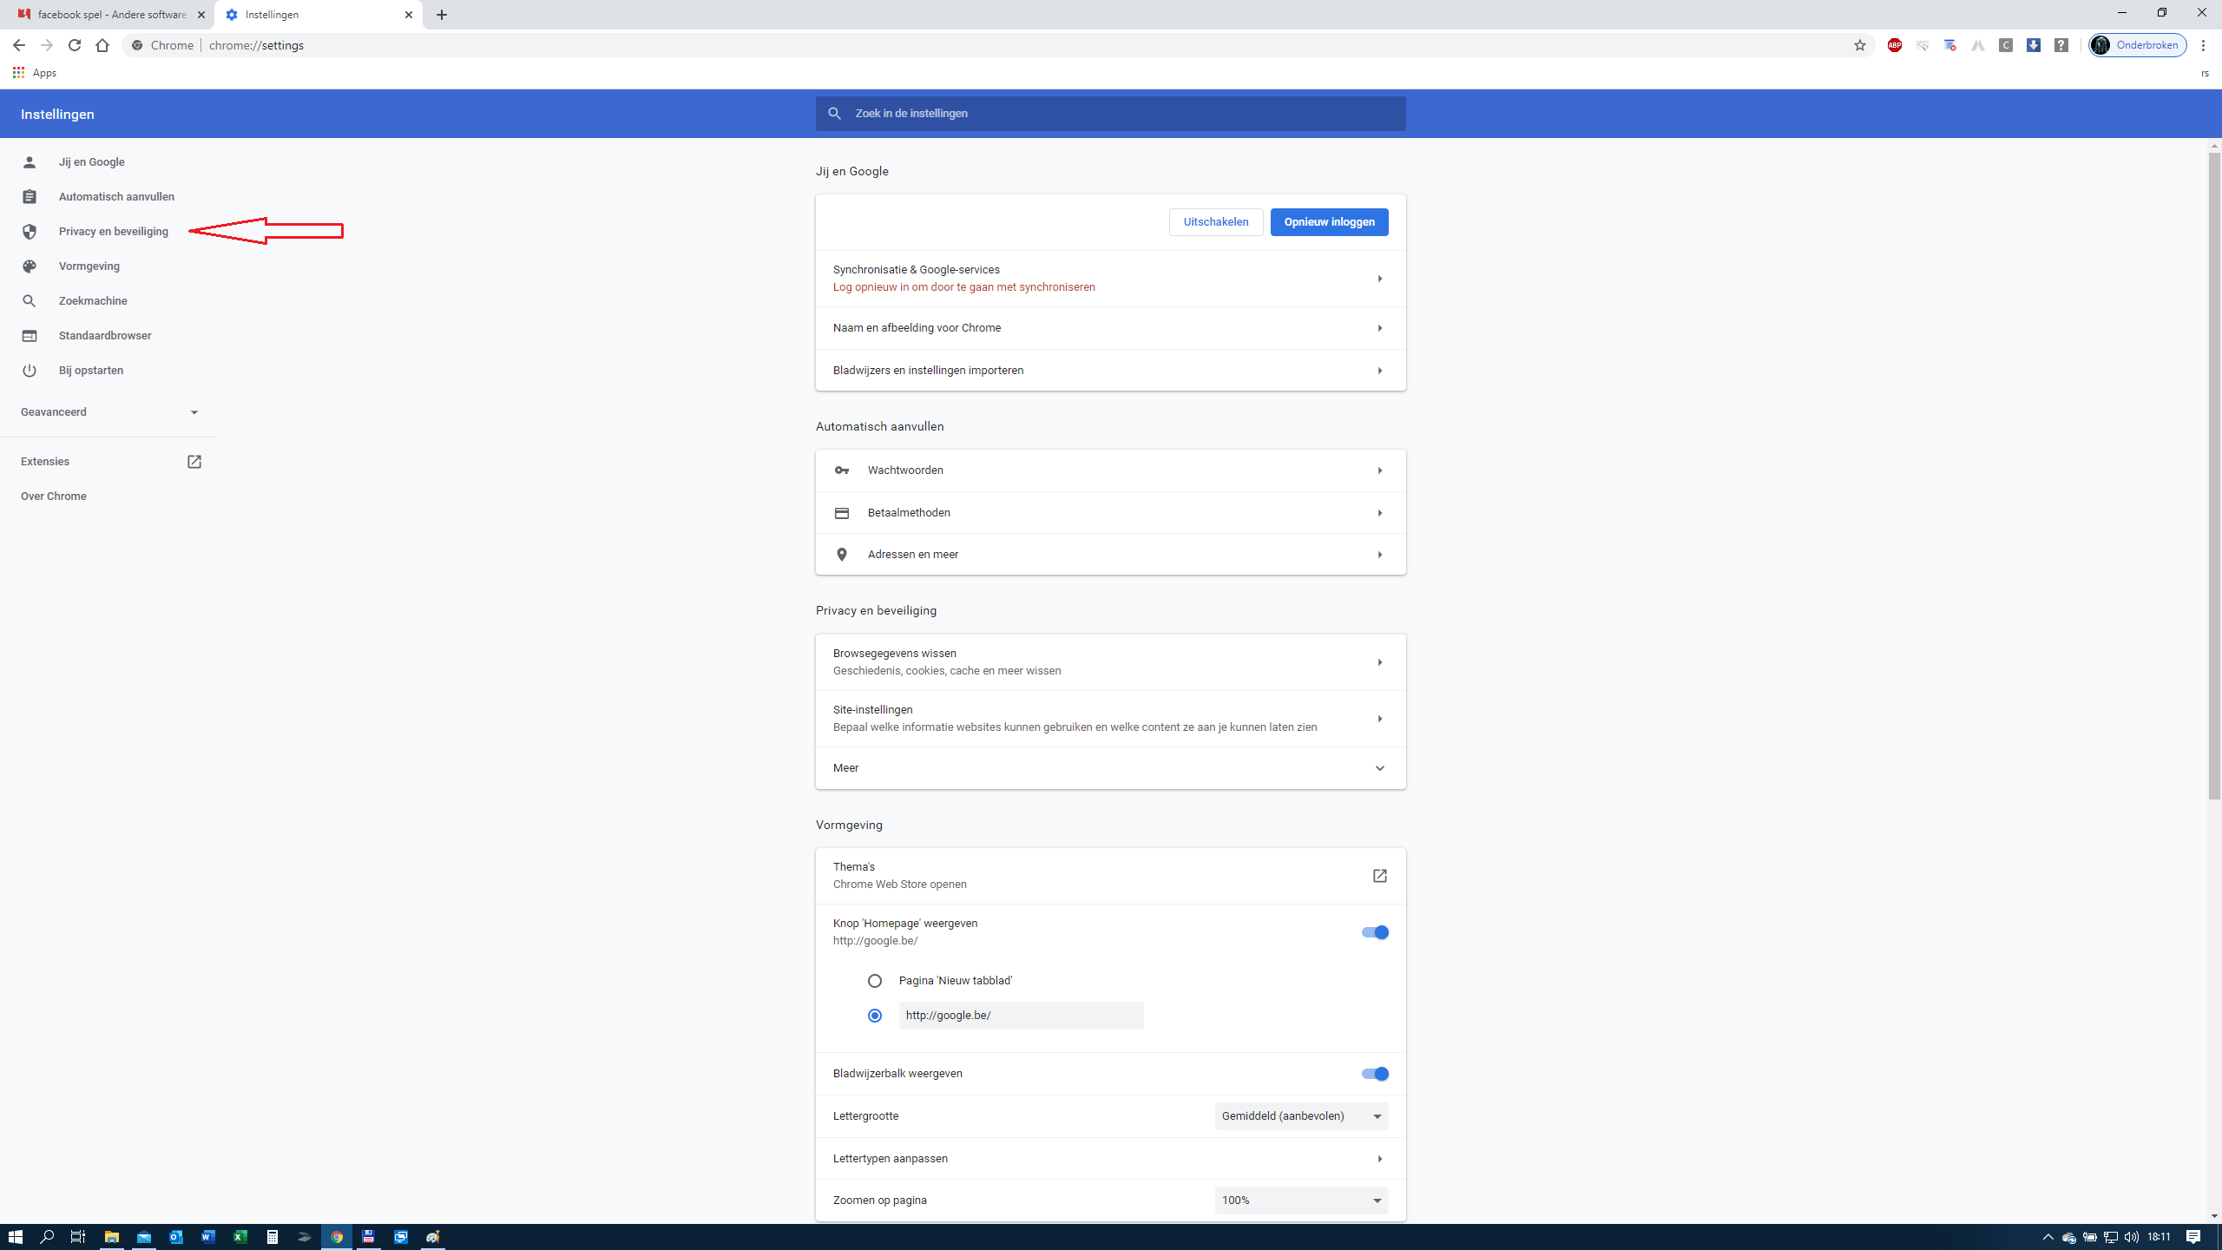
Task: Click the Uitschakelen button
Action: coord(1215,222)
